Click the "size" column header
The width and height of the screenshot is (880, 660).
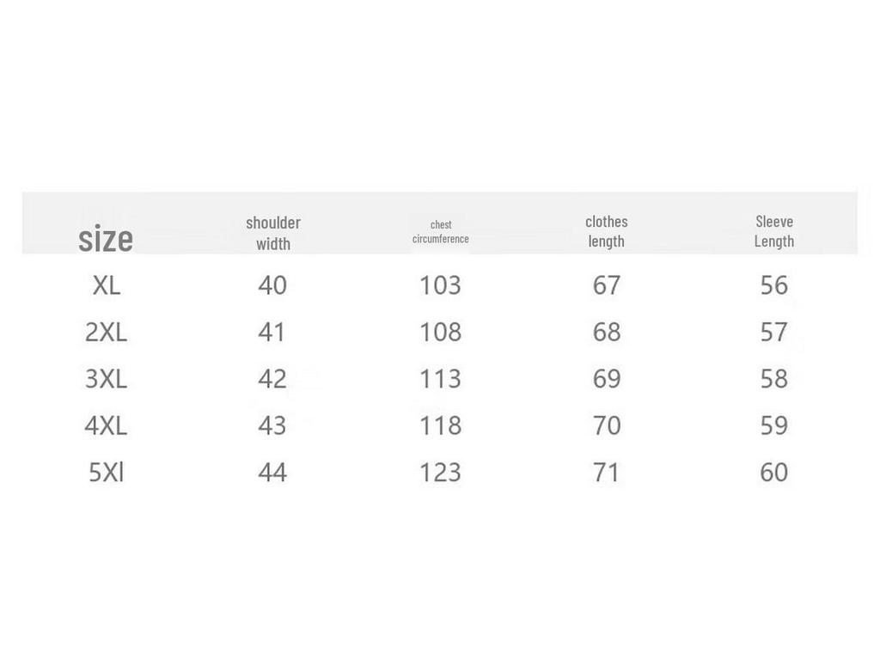106,239
